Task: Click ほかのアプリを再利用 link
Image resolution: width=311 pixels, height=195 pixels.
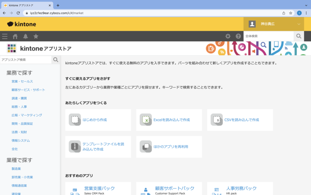Action: point(171,147)
